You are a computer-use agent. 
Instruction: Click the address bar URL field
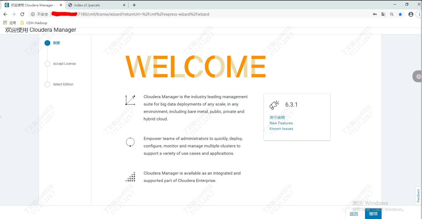point(199,14)
